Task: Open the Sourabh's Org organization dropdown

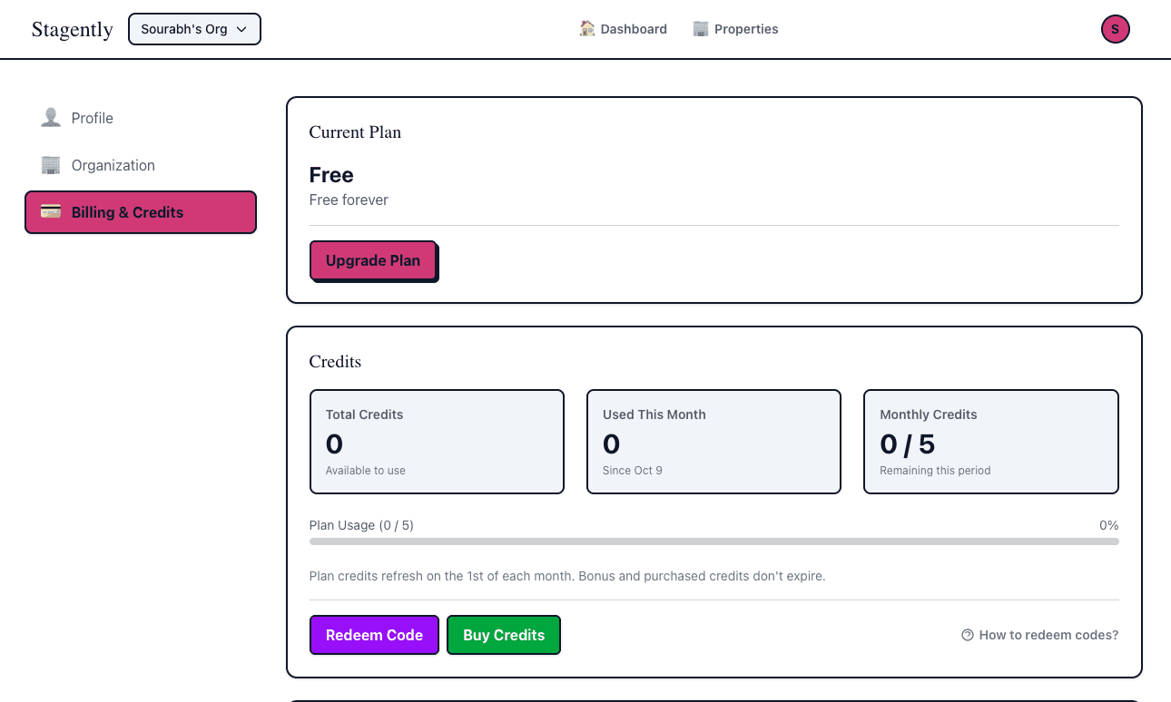Action: click(195, 29)
